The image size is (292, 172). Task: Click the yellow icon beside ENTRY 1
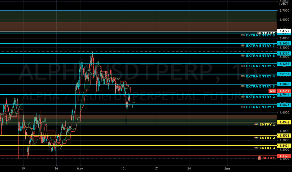pyautogui.click(x=256, y=124)
